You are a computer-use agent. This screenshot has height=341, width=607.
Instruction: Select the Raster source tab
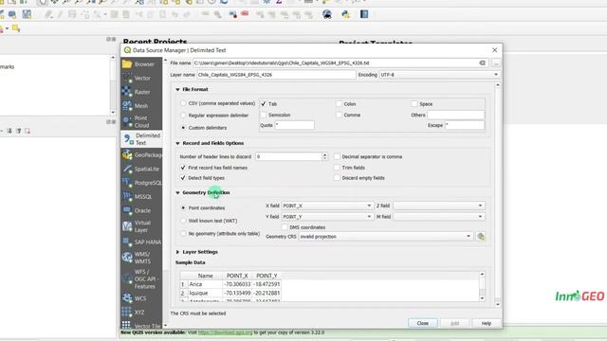click(141, 92)
